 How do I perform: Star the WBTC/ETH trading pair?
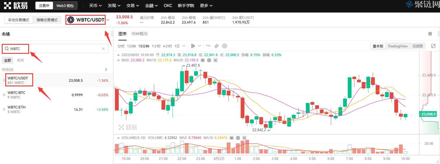point(4,109)
